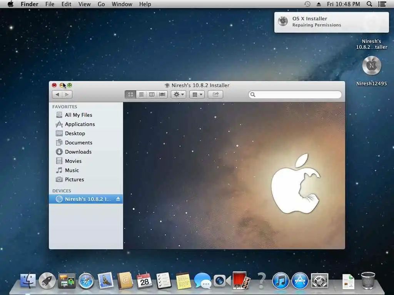Open the Trash from the Dock
Screen dimensions: 394x295
click(368, 281)
